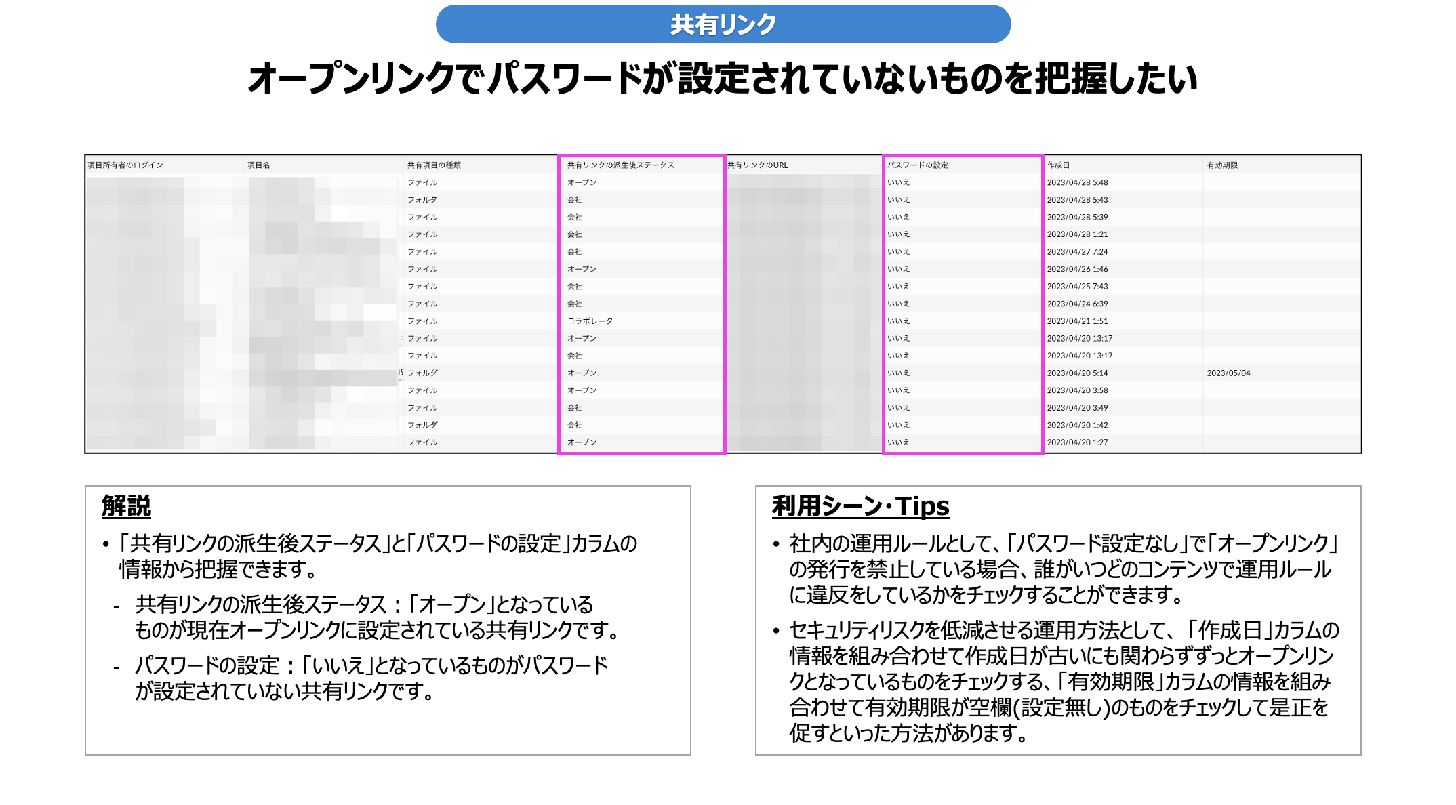
Task: Click the 有効期限 column header
Action: [x=1222, y=165]
